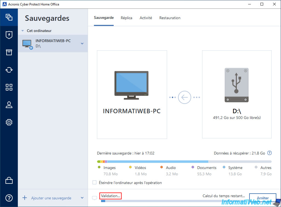Click the Validation... status text

(110, 196)
